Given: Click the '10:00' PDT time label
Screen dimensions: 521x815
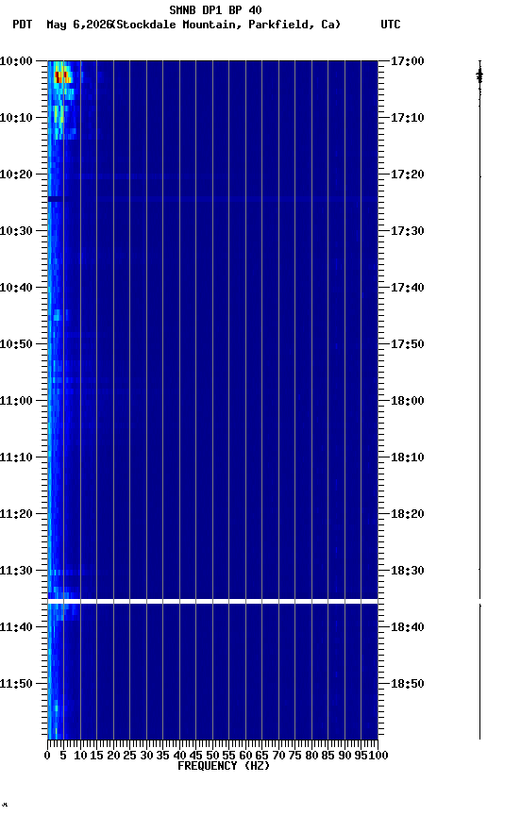Looking at the screenshot, I should 16,61.
